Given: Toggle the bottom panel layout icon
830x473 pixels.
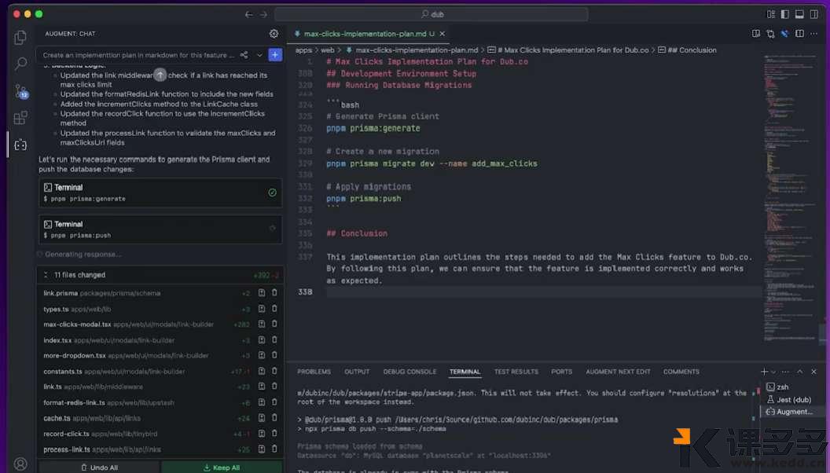Looking at the screenshot, I should point(799,14).
